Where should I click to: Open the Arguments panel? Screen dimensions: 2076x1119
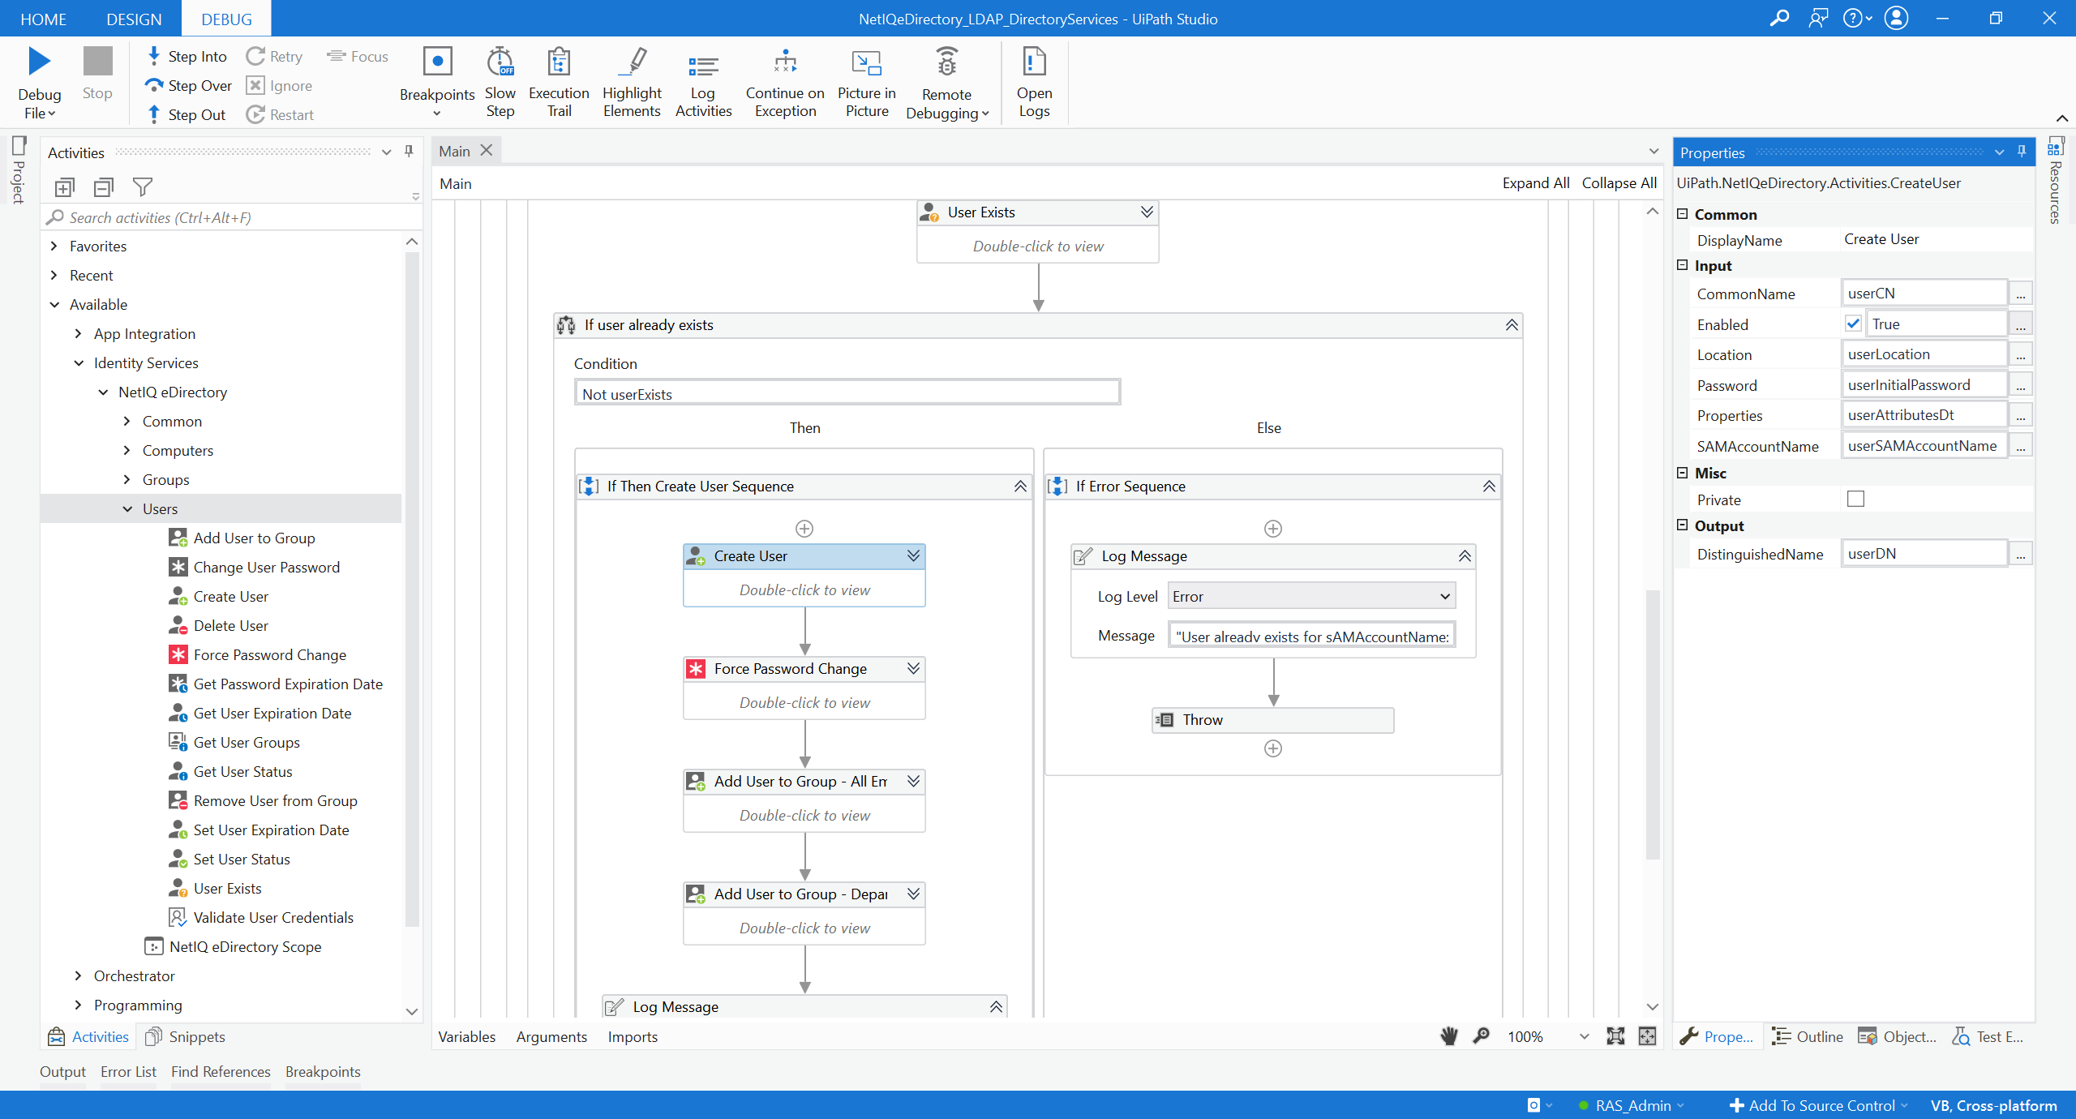(551, 1036)
